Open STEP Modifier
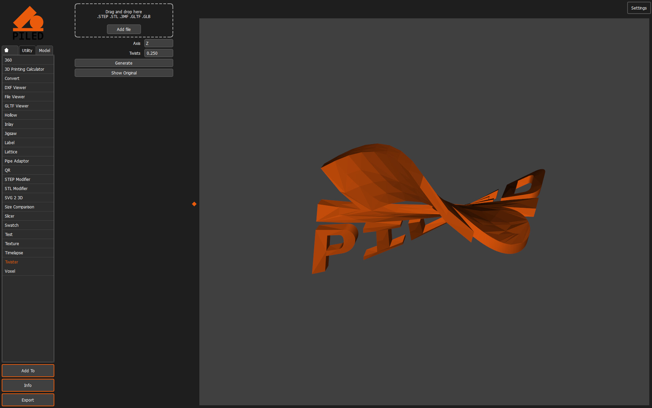This screenshot has height=408, width=652. (x=28, y=180)
